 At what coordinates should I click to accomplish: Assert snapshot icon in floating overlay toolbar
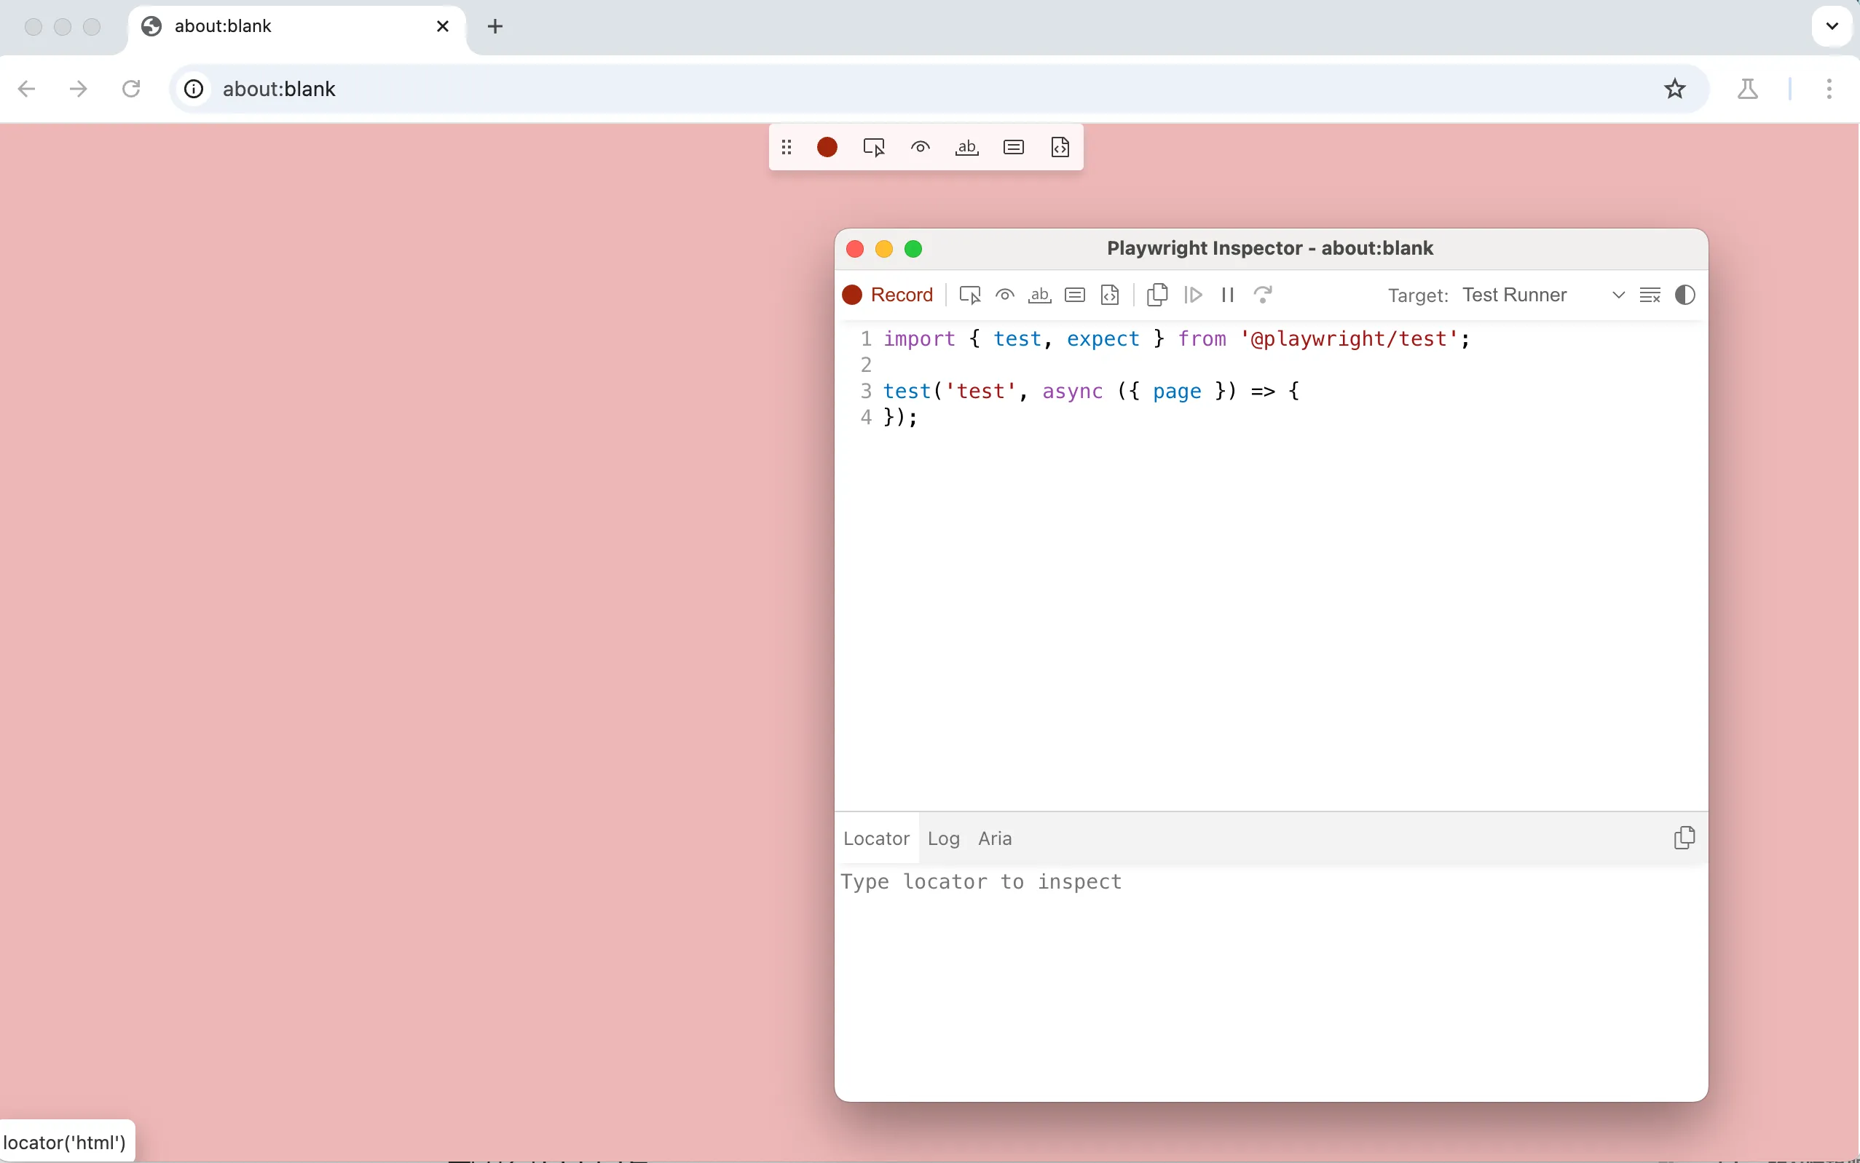click(x=1060, y=147)
